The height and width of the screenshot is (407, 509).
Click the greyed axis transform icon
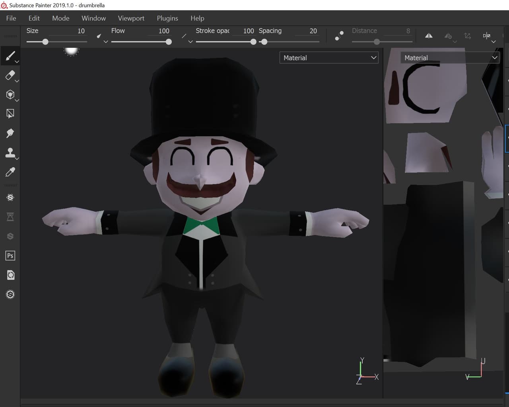(x=468, y=36)
